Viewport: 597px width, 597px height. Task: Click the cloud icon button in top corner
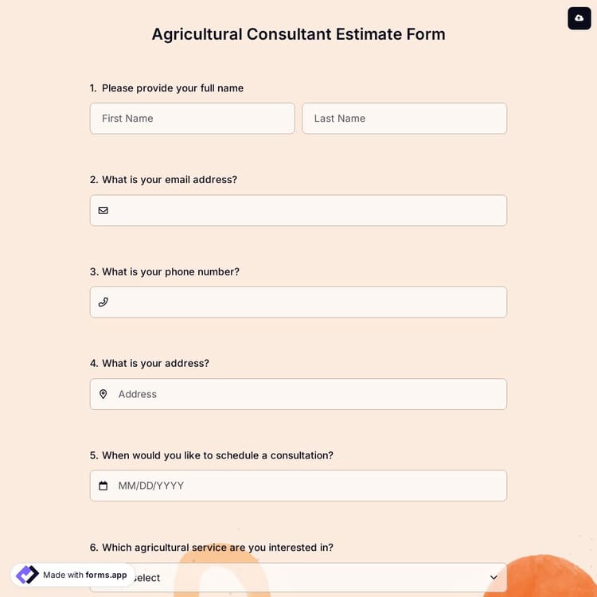(x=579, y=18)
